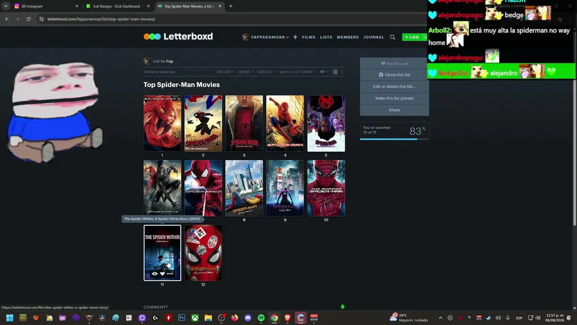Open the FAPPARAMOAR account dropdown
The width and height of the screenshot is (577, 325).
266,37
